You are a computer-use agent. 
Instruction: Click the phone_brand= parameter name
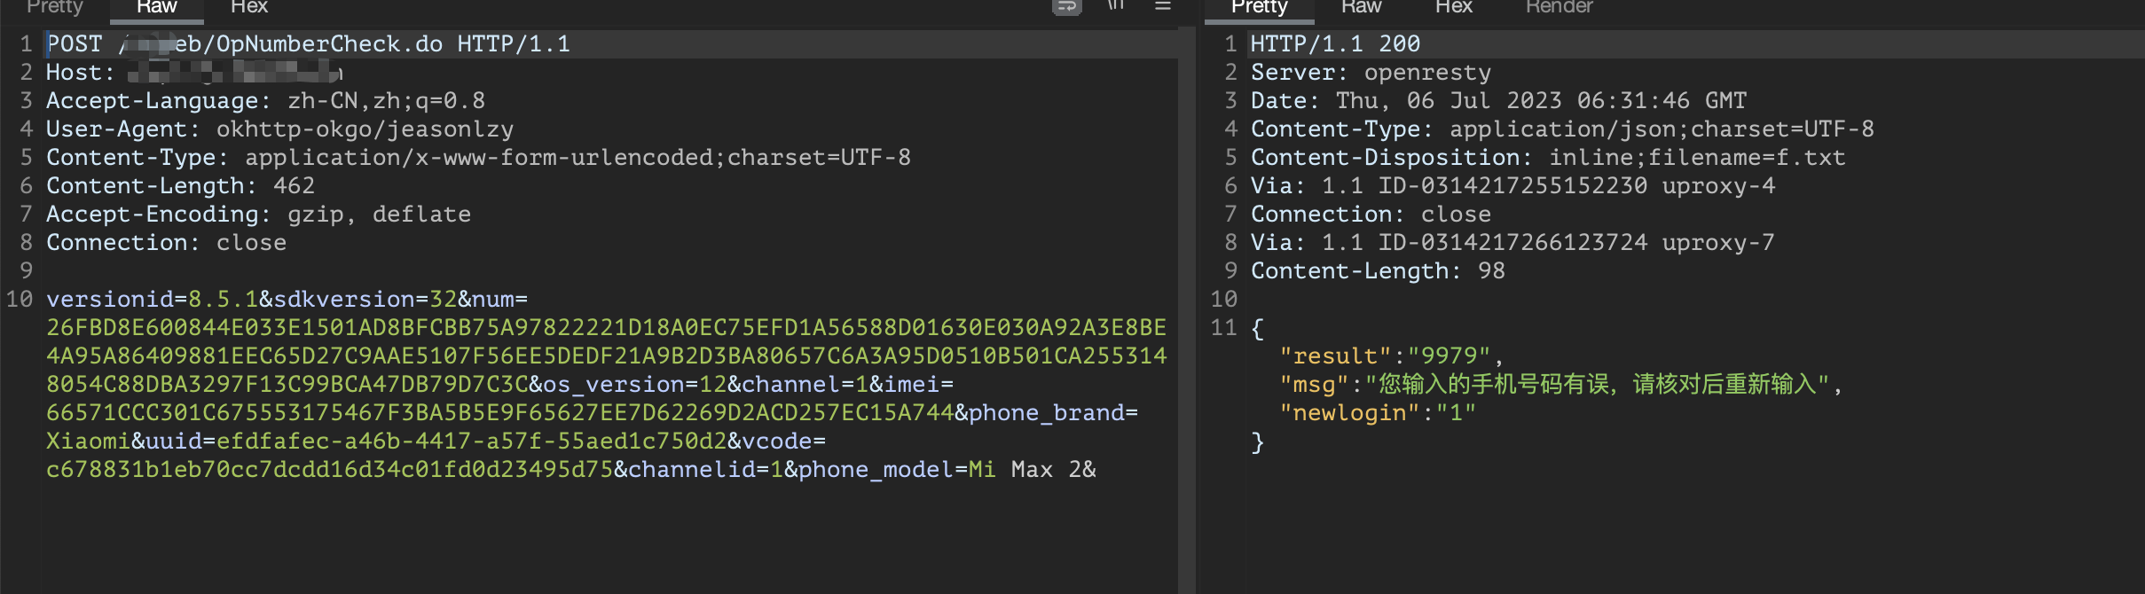1053,413
